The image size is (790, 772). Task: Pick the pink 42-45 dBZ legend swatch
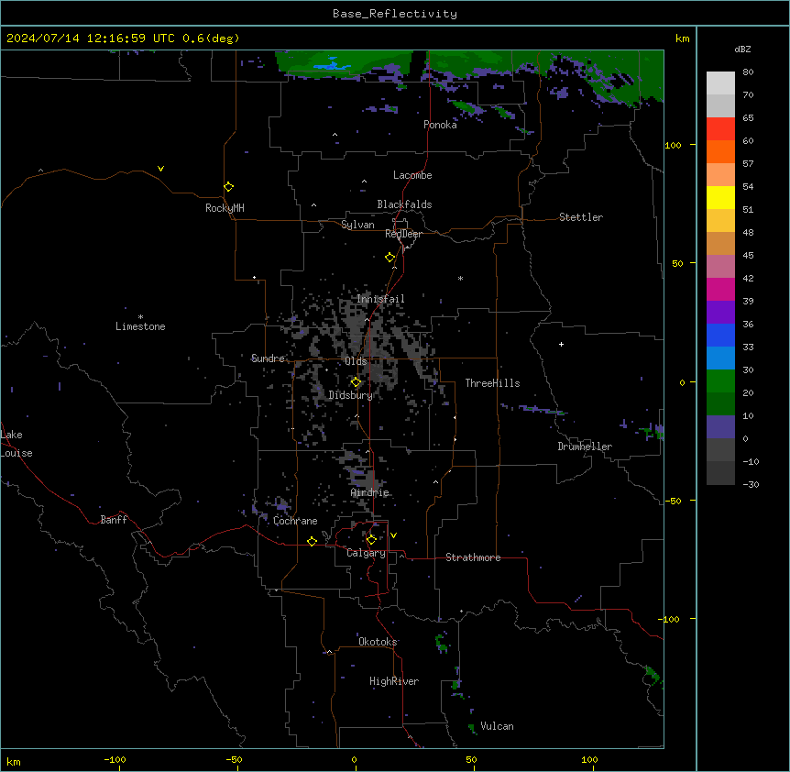pos(720,266)
